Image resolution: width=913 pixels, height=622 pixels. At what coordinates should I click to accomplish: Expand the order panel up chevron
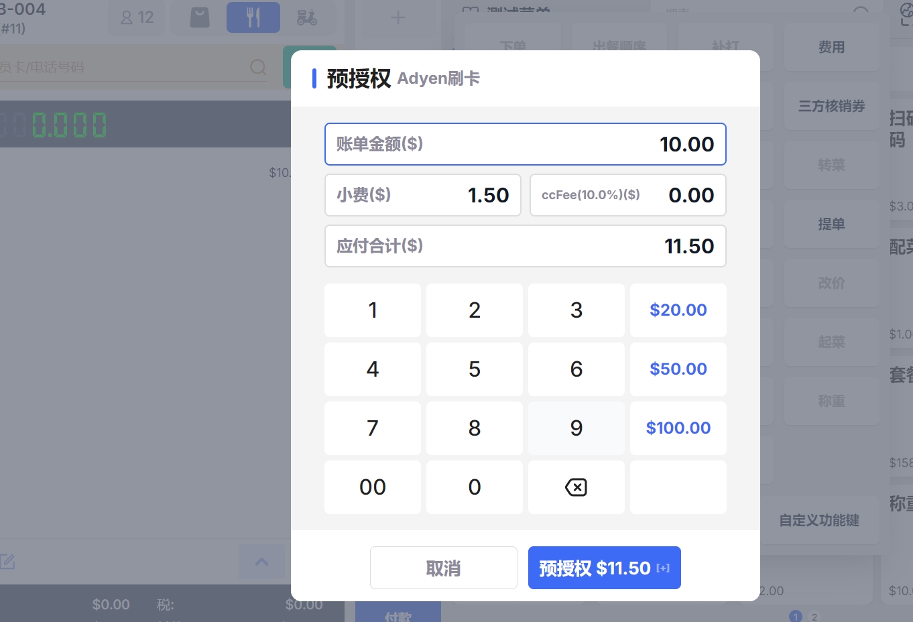261,562
